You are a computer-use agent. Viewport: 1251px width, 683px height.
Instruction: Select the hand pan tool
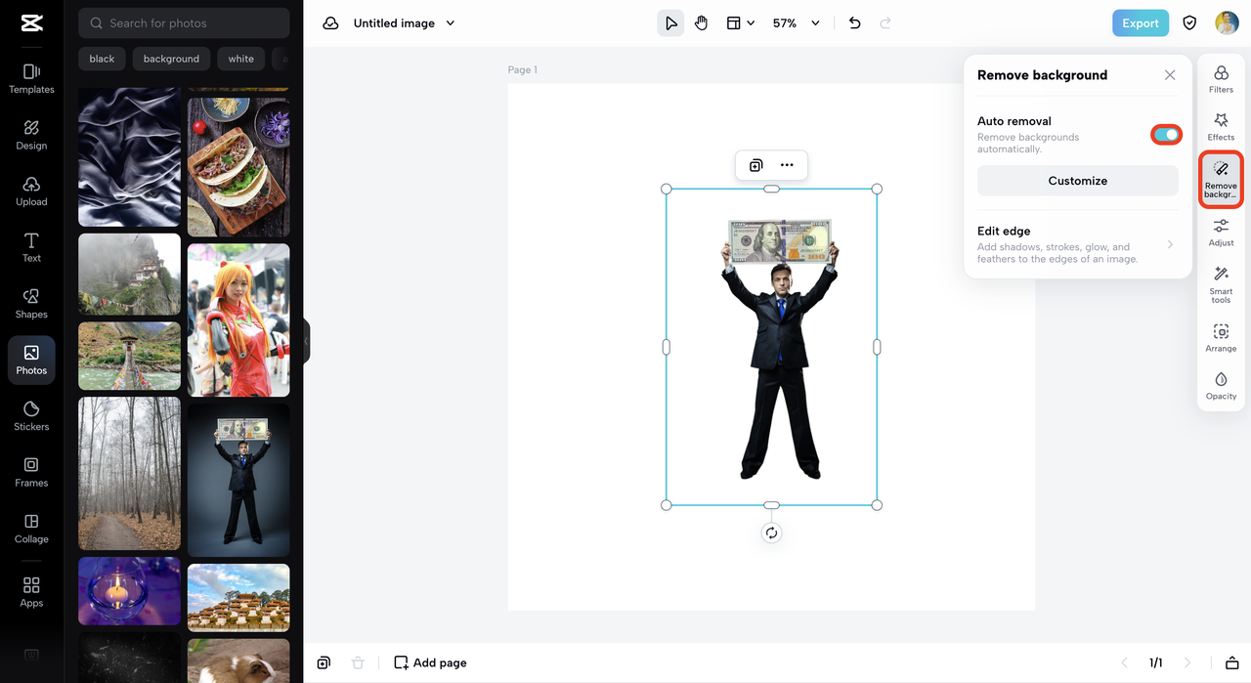(702, 23)
